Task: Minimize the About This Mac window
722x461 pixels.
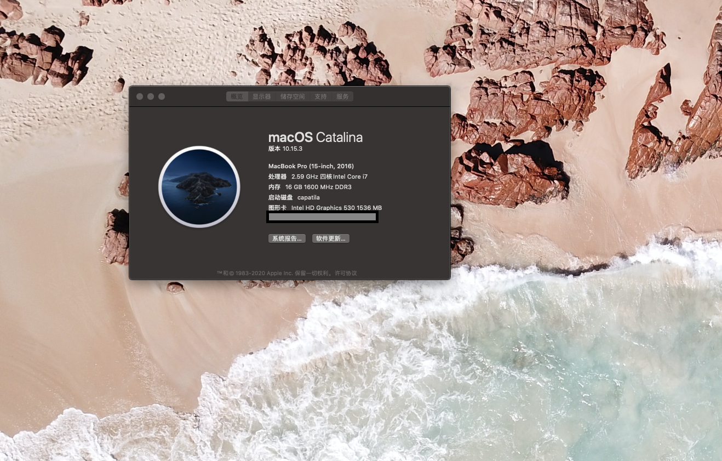Action: point(151,96)
